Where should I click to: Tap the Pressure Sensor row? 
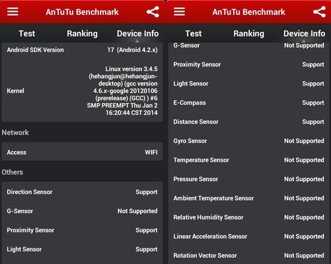point(249,179)
